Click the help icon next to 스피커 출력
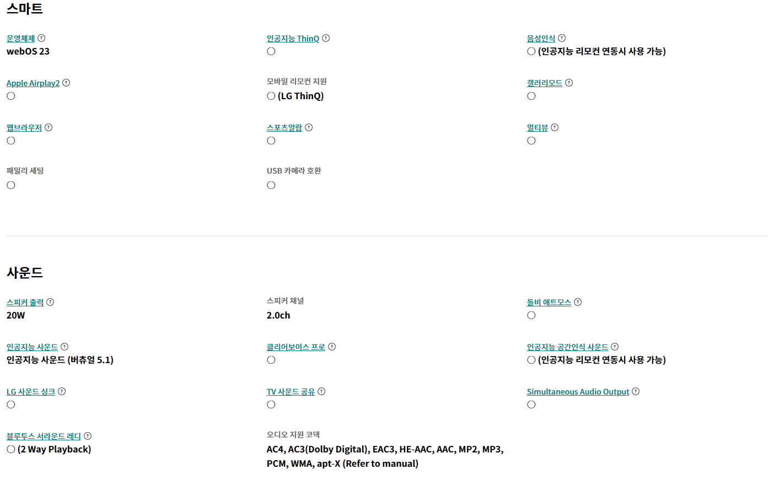The height and width of the screenshot is (480, 768). coord(50,302)
